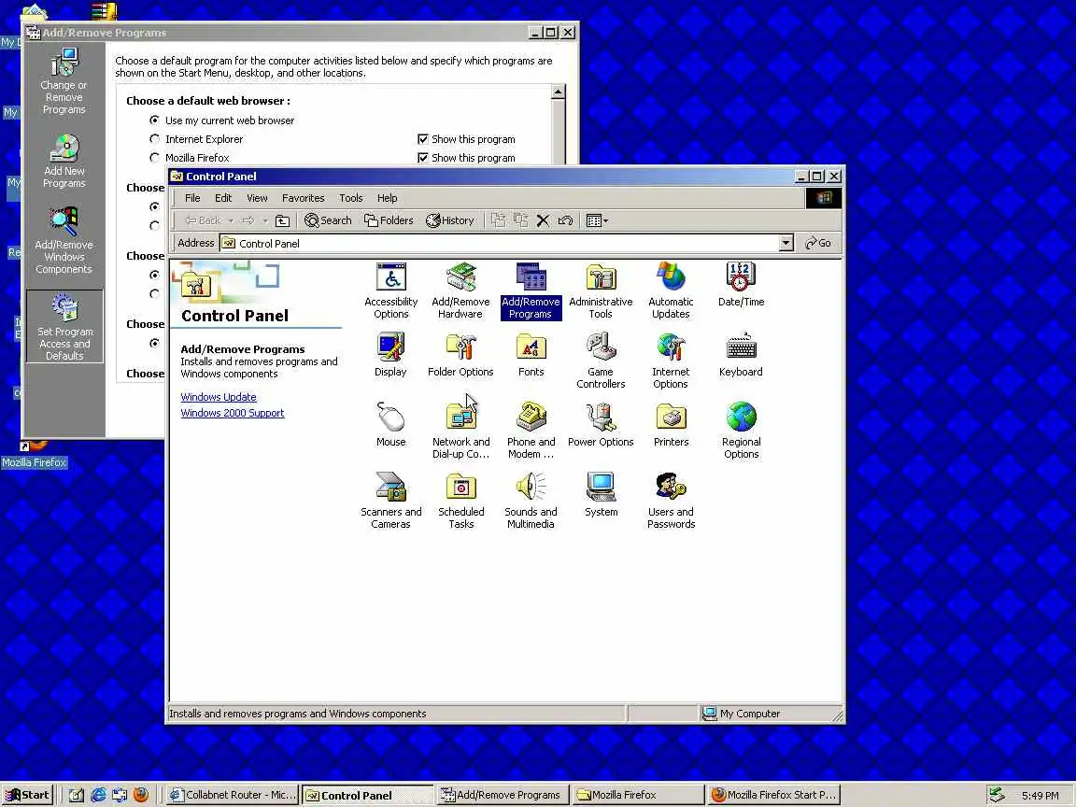Open the View menu

pos(258,198)
